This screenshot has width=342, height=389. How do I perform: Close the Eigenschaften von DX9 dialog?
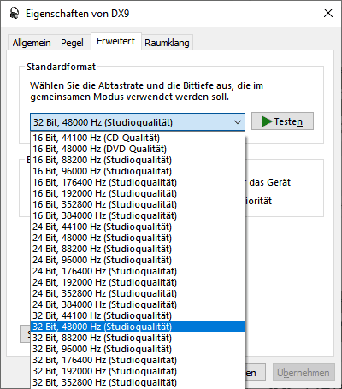tap(328, 13)
